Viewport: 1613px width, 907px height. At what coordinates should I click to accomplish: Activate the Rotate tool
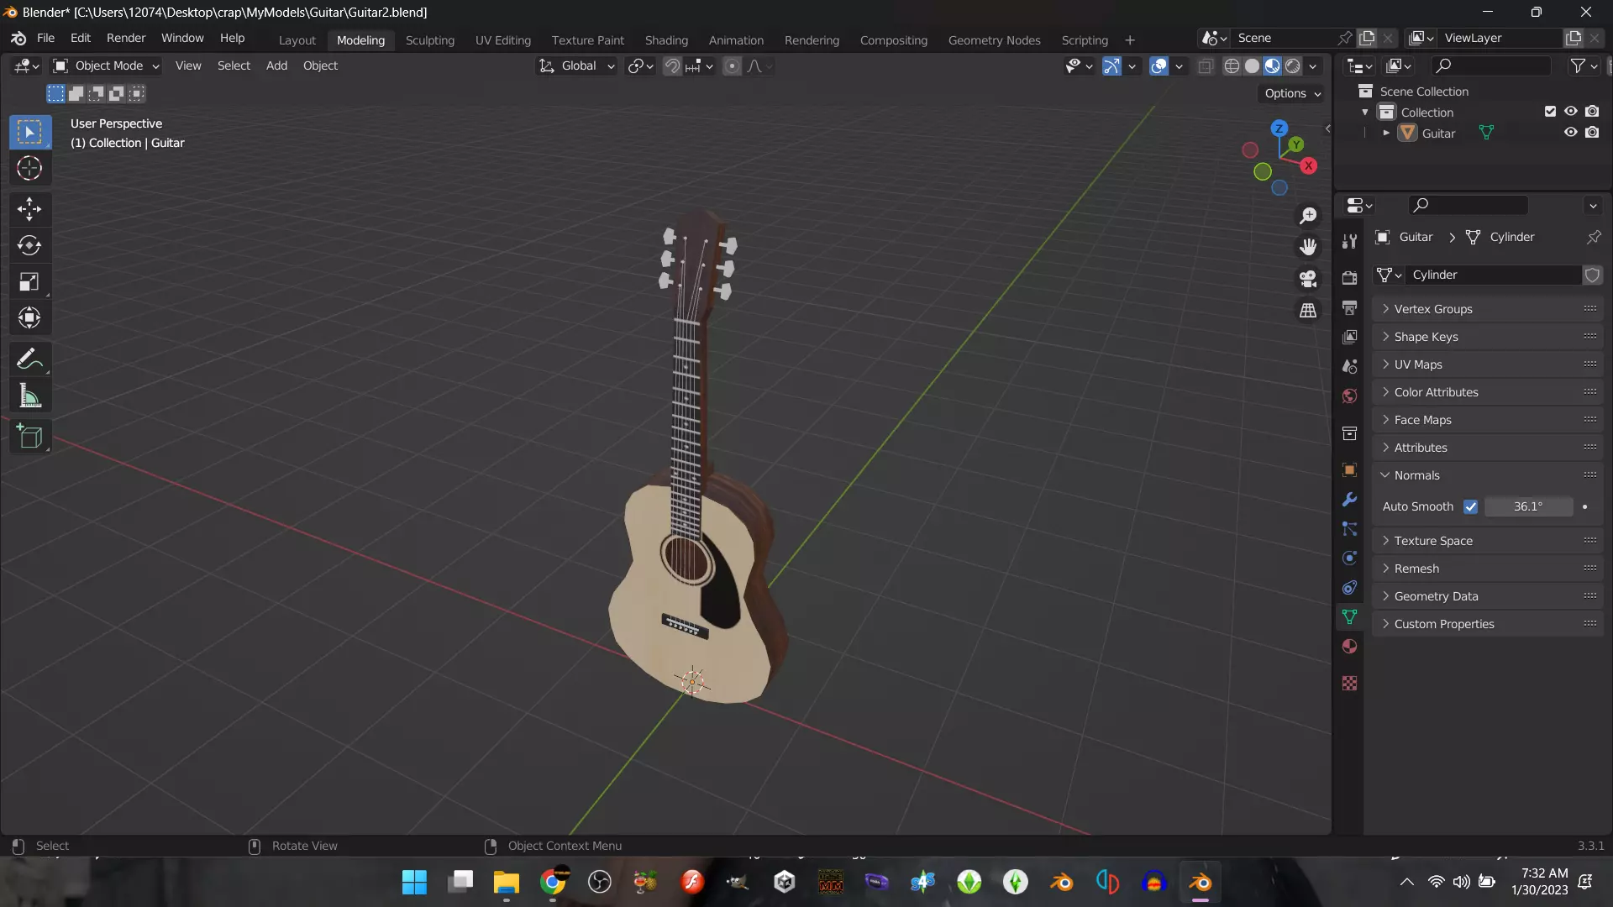(x=29, y=245)
